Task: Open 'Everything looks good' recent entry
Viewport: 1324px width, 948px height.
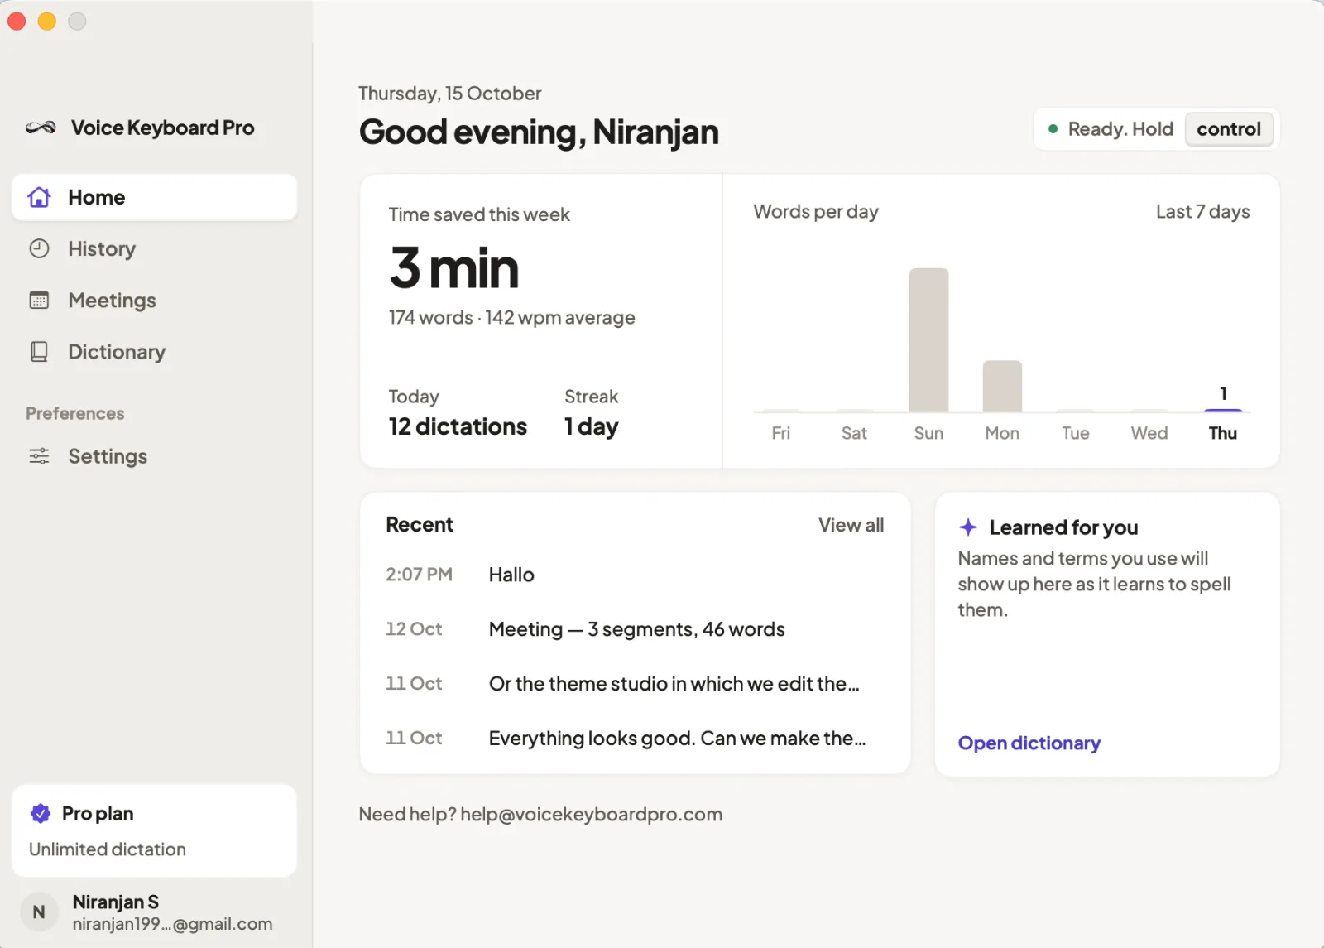Action: click(635, 739)
